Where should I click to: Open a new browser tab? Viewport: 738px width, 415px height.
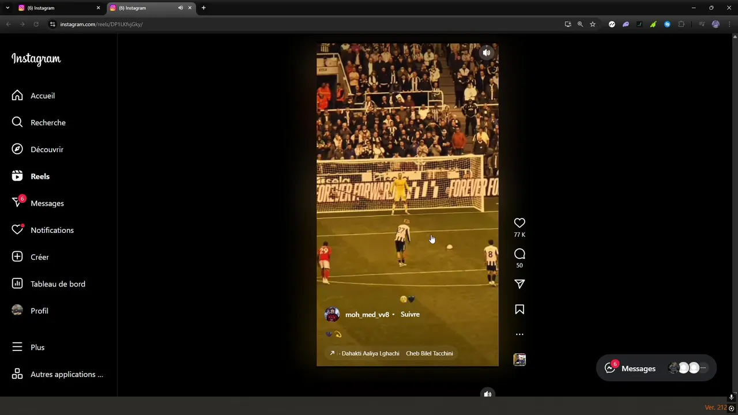[204, 8]
